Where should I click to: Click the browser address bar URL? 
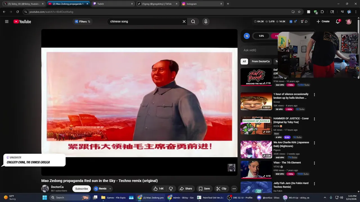point(51,12)
